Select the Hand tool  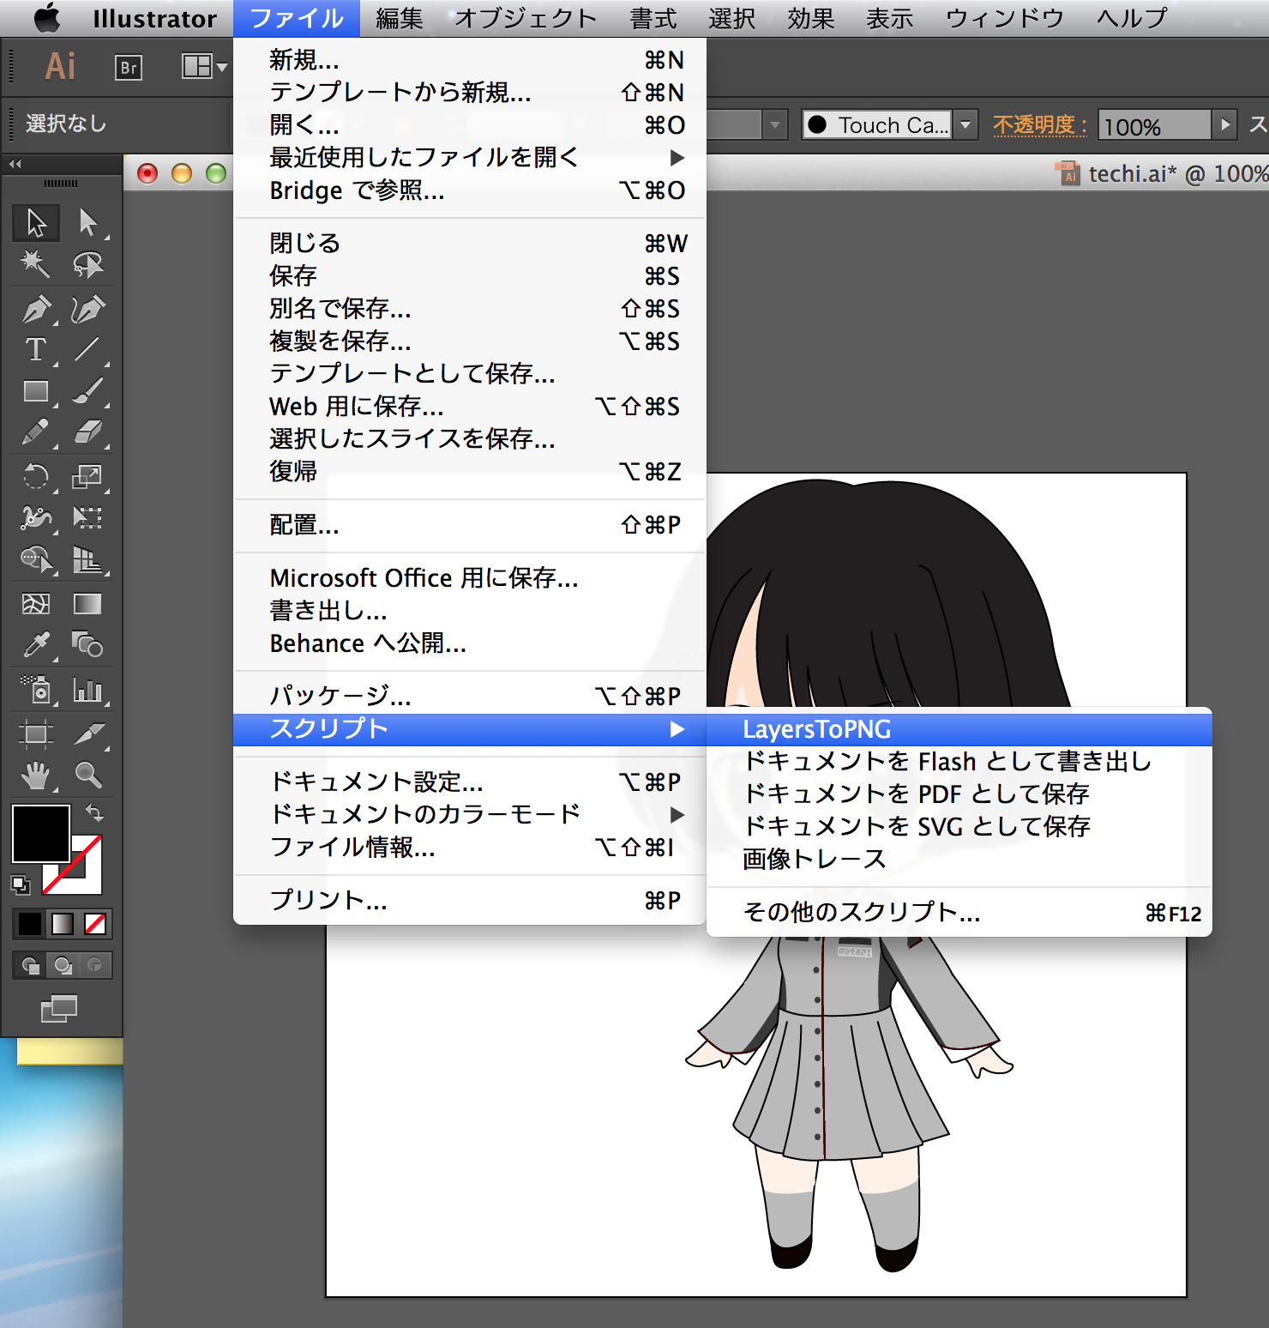coord(36,776)
